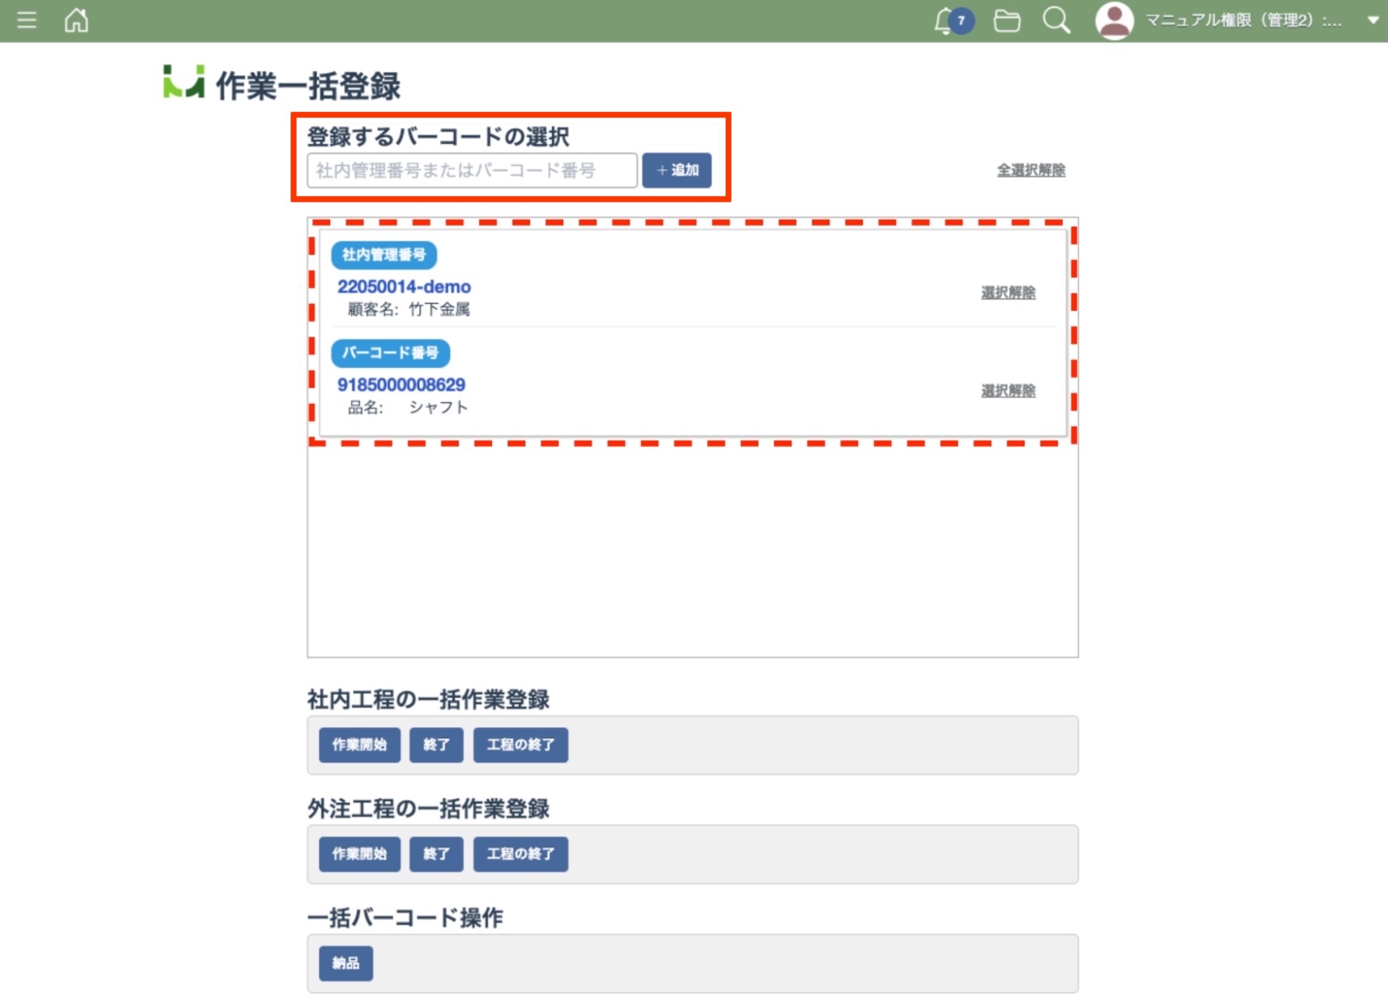Click the 全選択解除 link
This screenshot has height=999, width=1388.
(1030, 171)
